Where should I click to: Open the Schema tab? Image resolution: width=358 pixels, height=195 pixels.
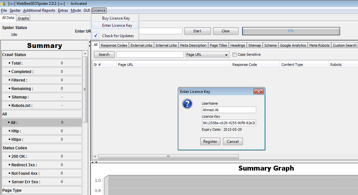click(x=270, y=45)
